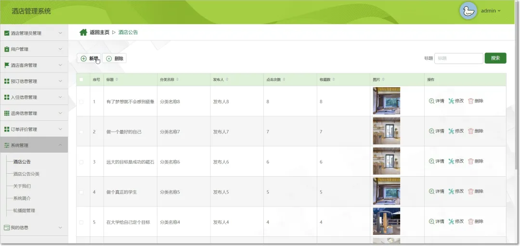Click the 系统管理 sliders icon

pos(7,145)
